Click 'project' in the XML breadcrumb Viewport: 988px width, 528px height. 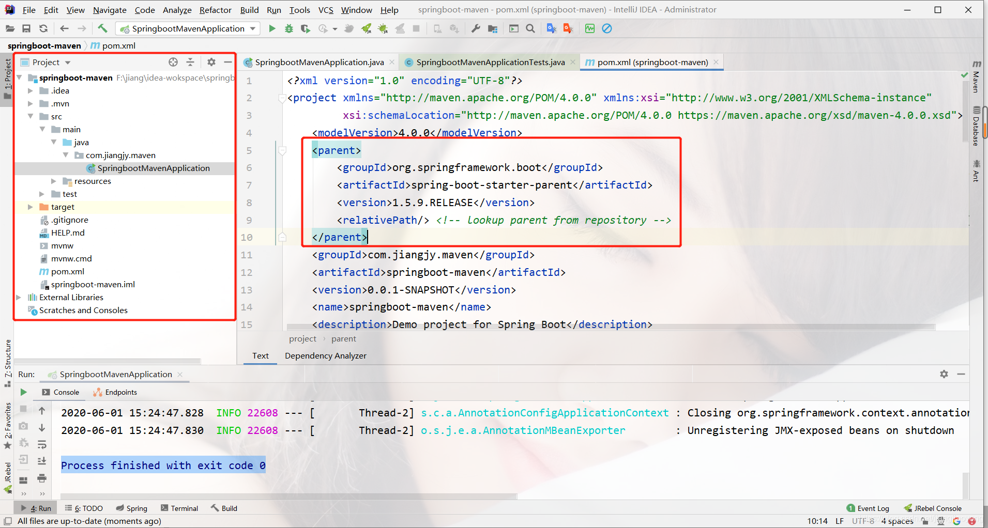[302, 339]
